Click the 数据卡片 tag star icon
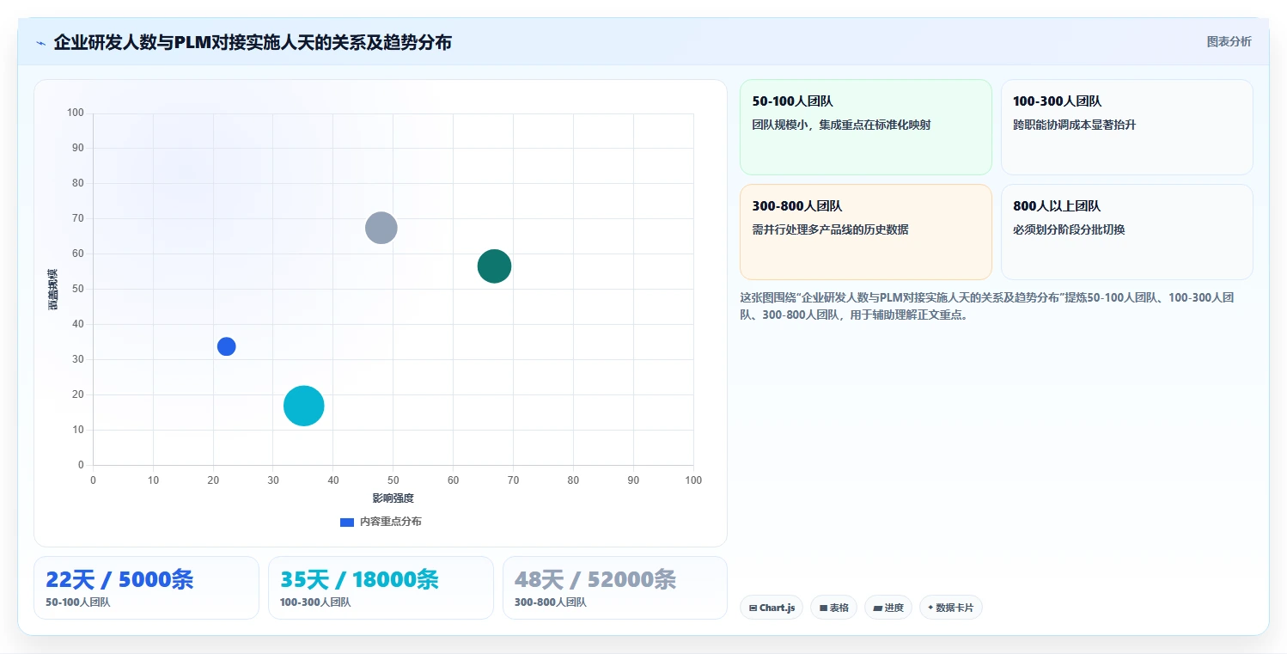Image resolution: width=1287 pixels, height=654 pixels. coord(930,608)
